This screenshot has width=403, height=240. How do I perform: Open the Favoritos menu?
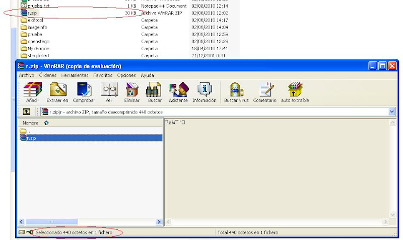pyautogui.click(x=103, y=75)
